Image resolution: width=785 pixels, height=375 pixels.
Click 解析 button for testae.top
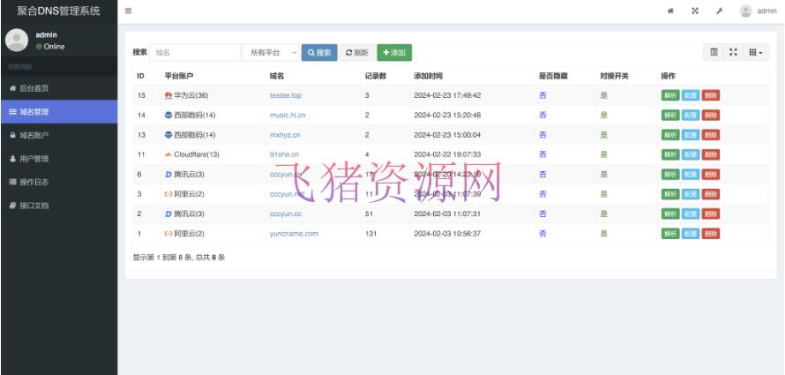pyautogui.click(x=670, y=95)
